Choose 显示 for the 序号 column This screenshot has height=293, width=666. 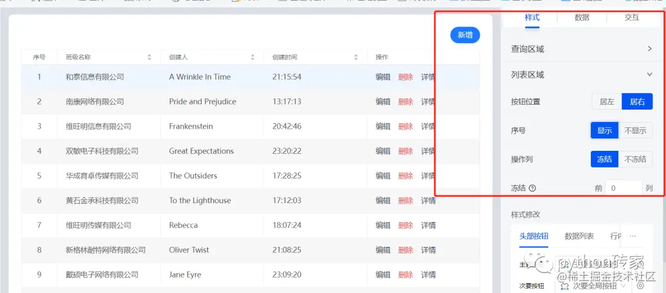pyautogui.click(x=604, y=130)
